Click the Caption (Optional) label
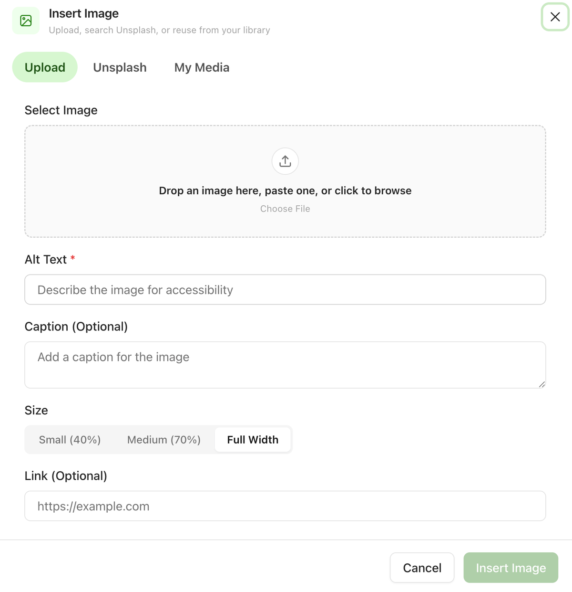Screen dimensions: 572x592 (x=76, y=327)
